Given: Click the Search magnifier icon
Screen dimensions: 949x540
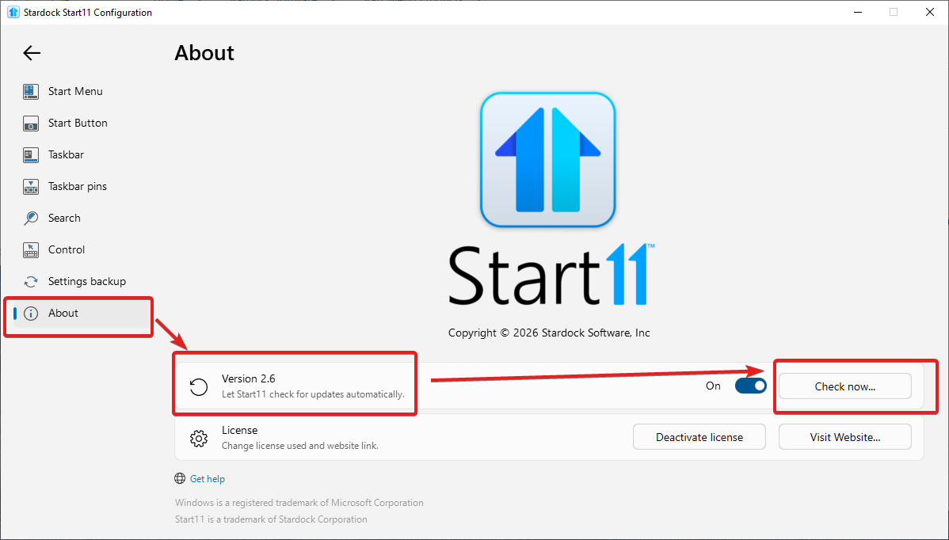Looking at the screenshot, I should click(31, 219).
